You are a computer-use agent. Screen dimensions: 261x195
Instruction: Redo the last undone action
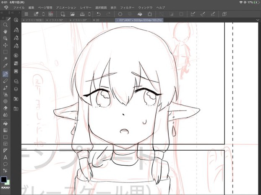click(x=108, y=14)
